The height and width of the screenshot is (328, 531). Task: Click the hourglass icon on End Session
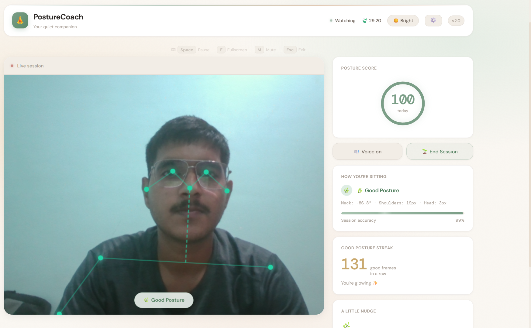click(425, 151)
